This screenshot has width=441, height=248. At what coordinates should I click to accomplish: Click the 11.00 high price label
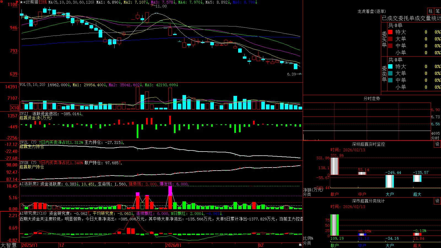tap(161, 6)
